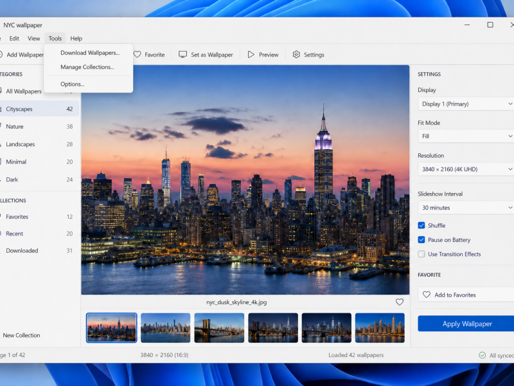This screenshot has width=514, height=386.
Task: Click Add Wallpaper in the toolbar
Action: coord(21,55)
